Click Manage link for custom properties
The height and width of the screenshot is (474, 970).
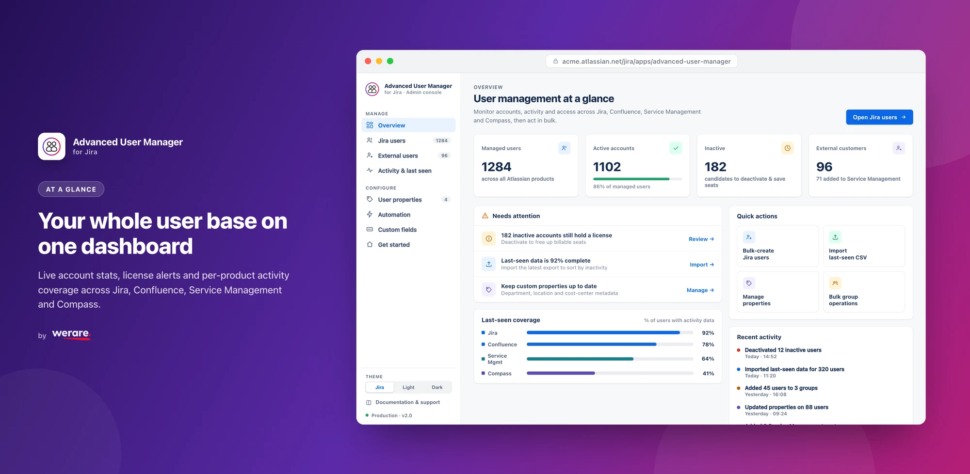pyautogui.click(x=700, y=290)
